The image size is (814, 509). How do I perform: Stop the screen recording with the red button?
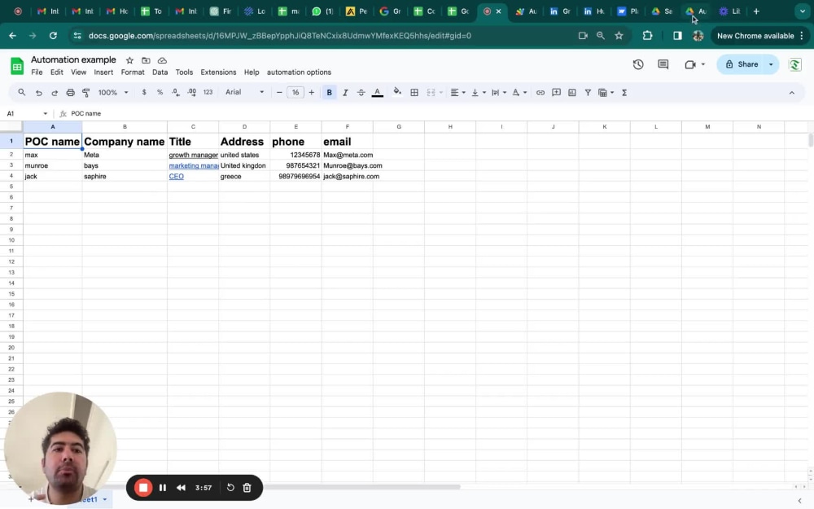pos(143,487)
